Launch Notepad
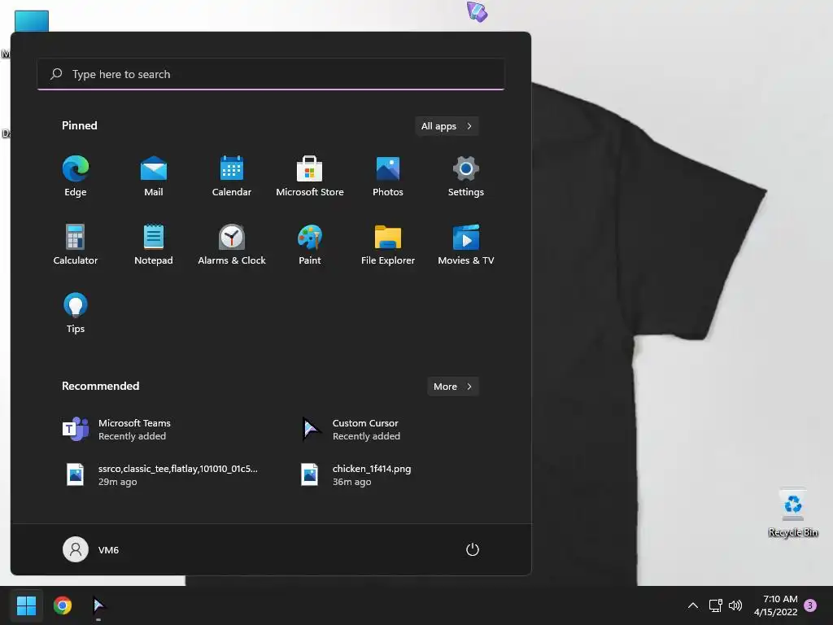 point(154,244)
